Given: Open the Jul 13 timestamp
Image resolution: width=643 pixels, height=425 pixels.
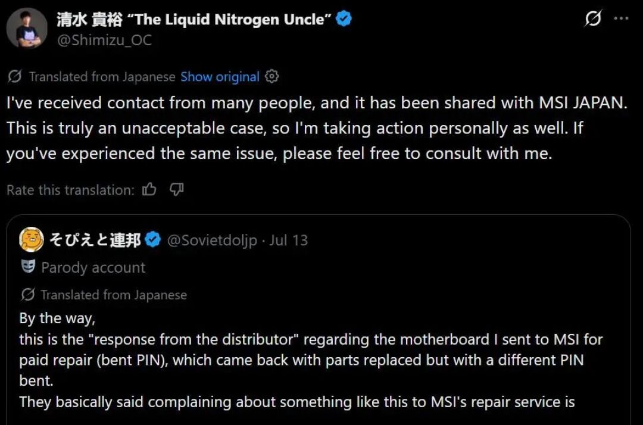Looking at the screenshot, I should point(288,240).
